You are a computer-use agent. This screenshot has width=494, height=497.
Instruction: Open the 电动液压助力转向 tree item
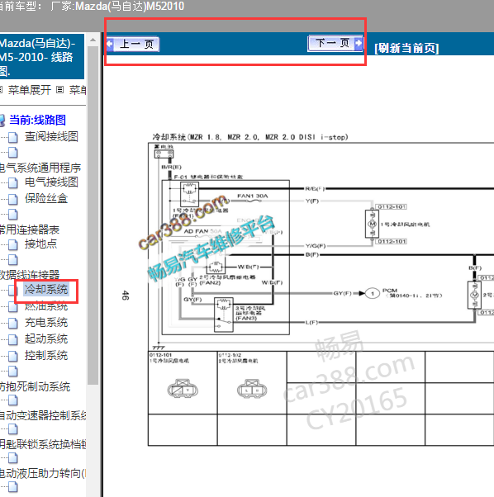(x=43, y=473)
